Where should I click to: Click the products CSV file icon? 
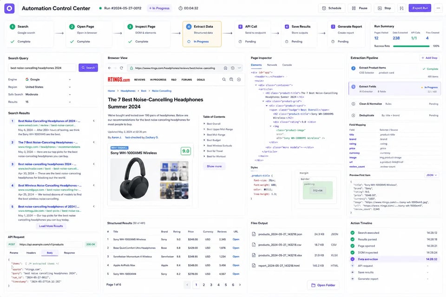click(x=254, y=245)
